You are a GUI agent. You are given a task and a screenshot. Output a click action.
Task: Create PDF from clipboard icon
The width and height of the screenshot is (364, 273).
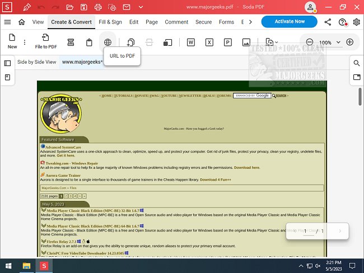(89, 42)
